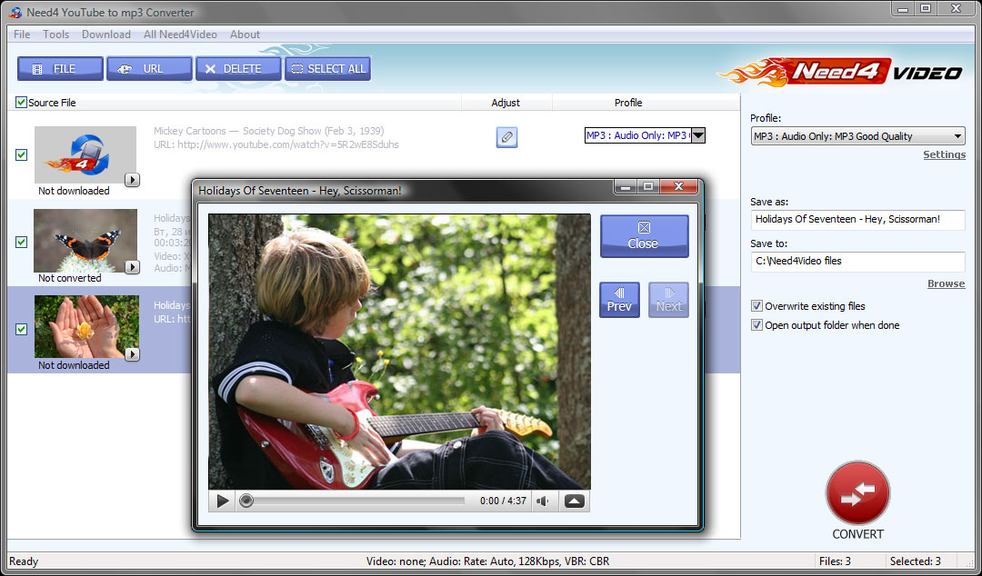Screen dimensions: 982x576
Task: Click the Browse link for output folder
Action: pyautogui.click(x=947, y=283)
